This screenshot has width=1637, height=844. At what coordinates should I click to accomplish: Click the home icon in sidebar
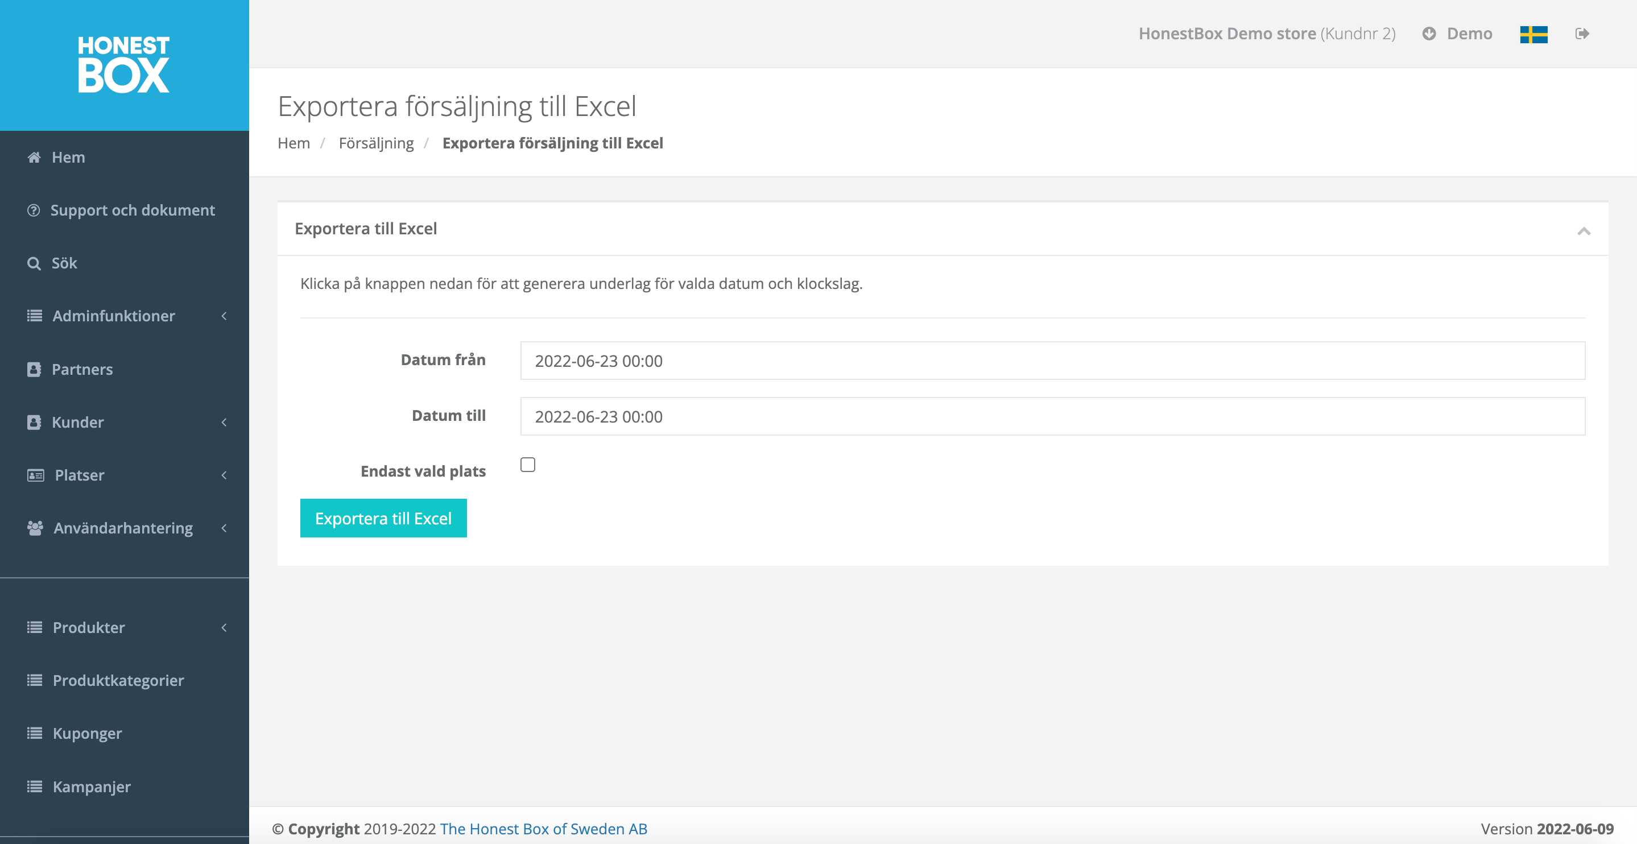(34, 157)
